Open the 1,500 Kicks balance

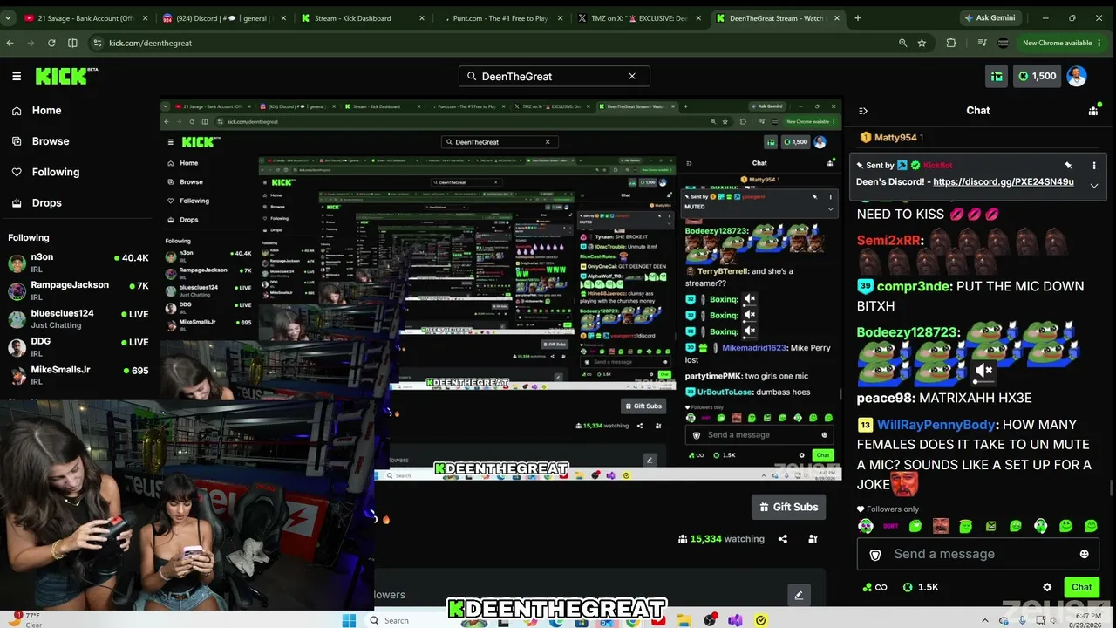click(1037, 76)
